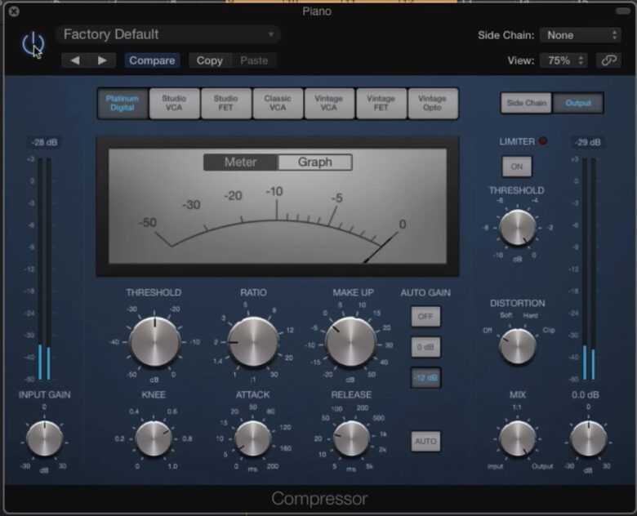Toggle the plugin power bypass button
The image size is (637, 516).
coord(33,45)
